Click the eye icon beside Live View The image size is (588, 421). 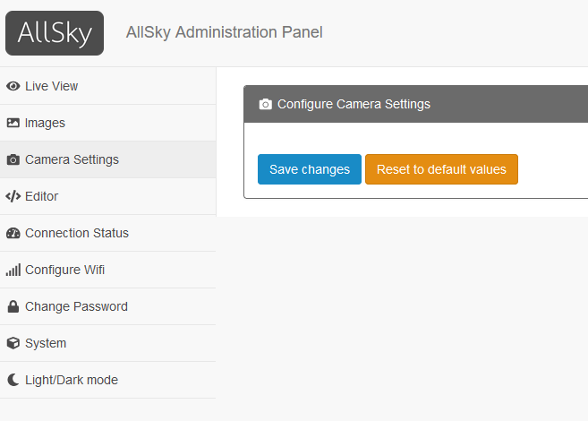tap(13, 86)
